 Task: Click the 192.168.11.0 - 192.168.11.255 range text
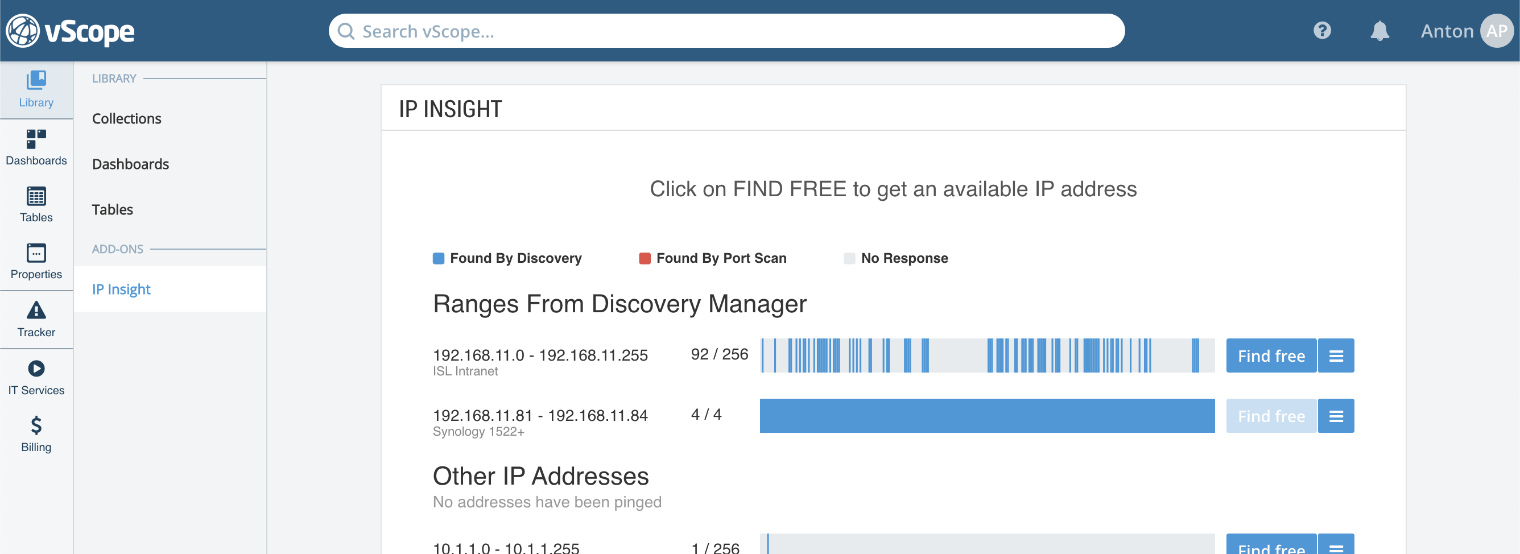540,355
